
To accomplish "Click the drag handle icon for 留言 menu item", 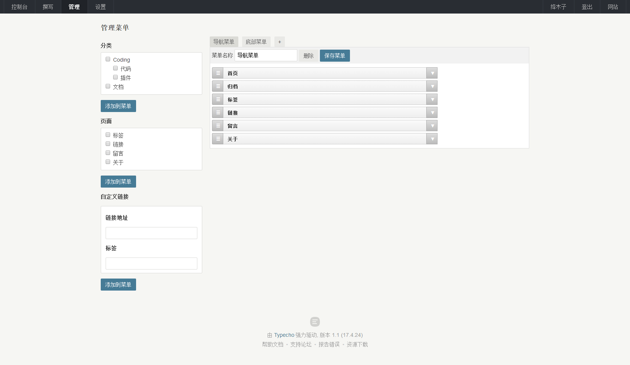I will pos(218,126).
